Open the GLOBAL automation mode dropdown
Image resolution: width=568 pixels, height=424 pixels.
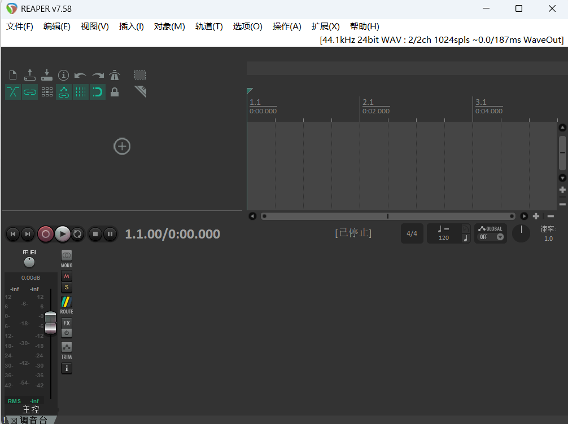pyautogui.click(x=500, y=237)
